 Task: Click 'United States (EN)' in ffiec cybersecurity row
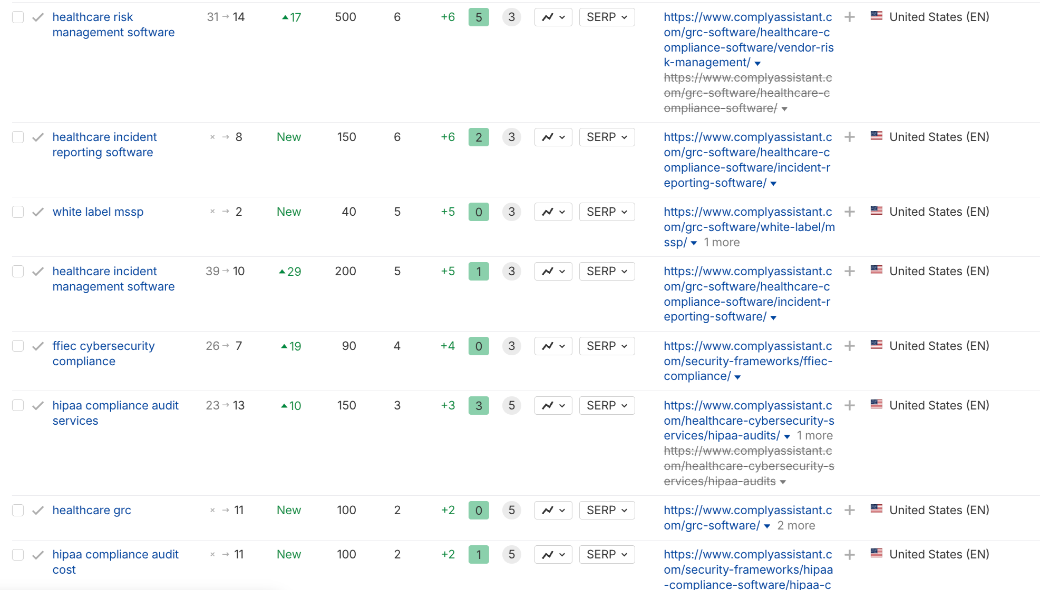tap(939, 346)
